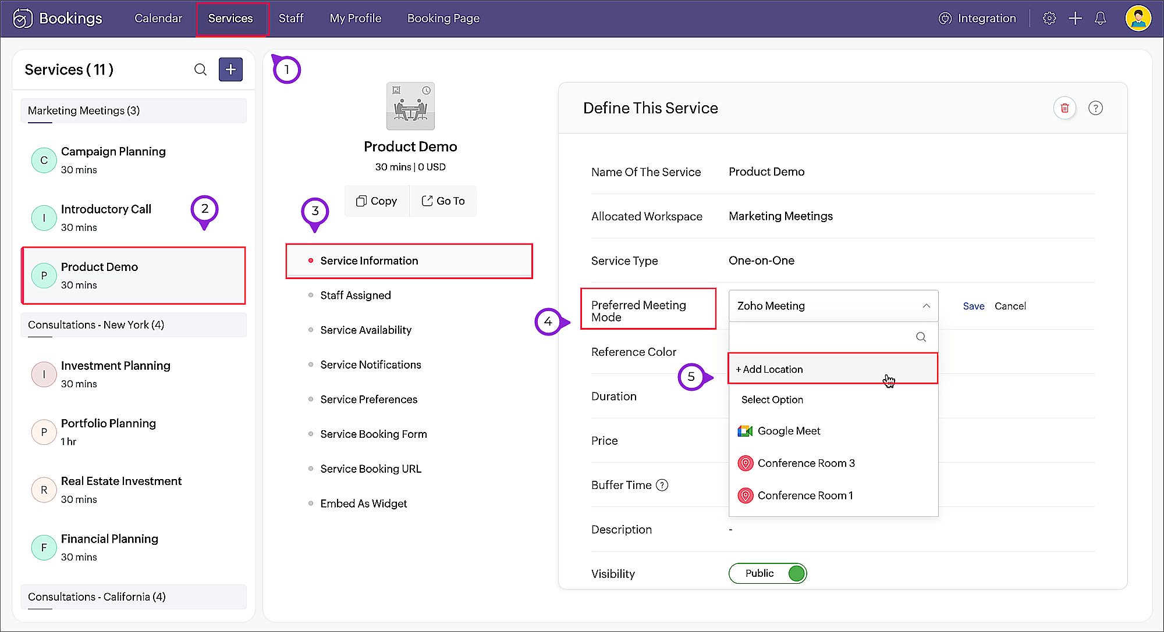Open the user profile avatar

1138,18
